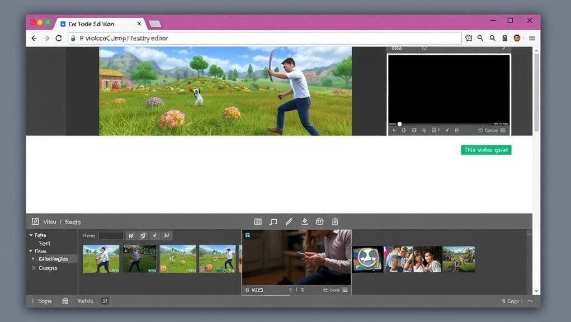This screenshot has height=322, width=571.
Task: Click the camera icon beside Scene in the status bar
Action: (65, 301)
